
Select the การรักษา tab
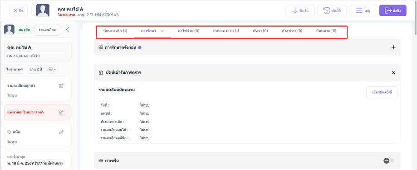(148, 31)
